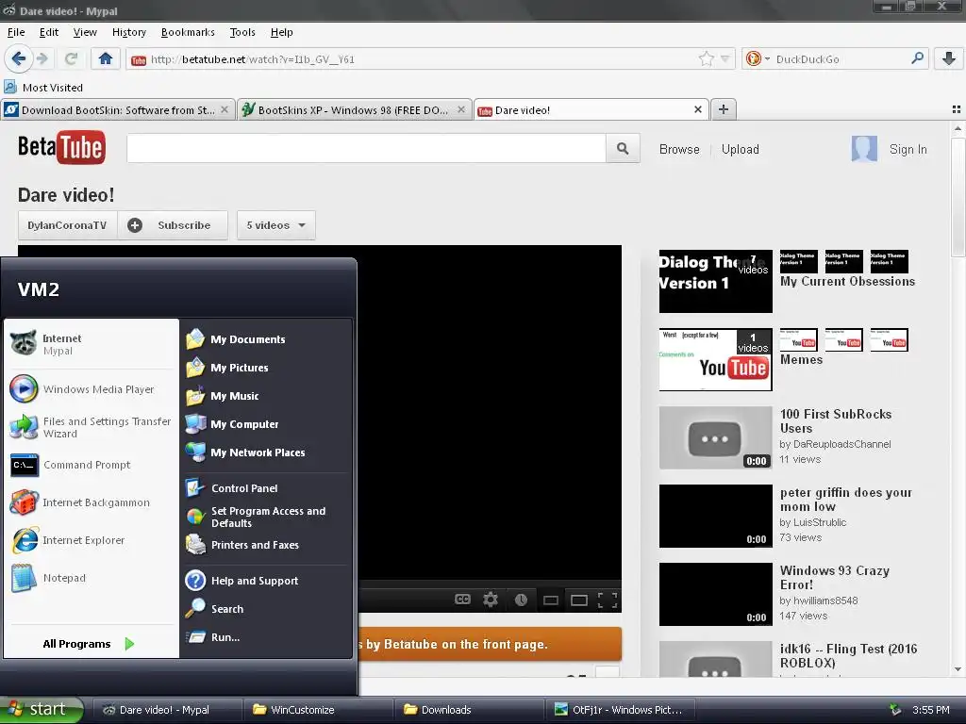Click the BetaTube search input field
This screenshot has width=966, height=724.
[367, 148]
